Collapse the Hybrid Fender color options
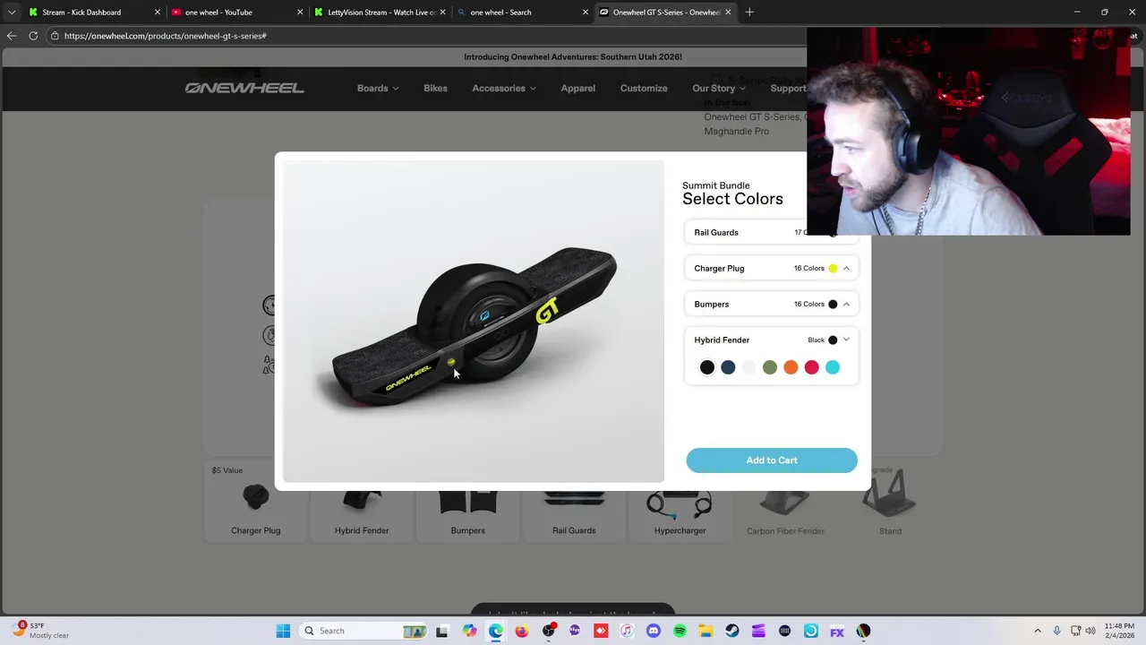Viewport: 1146px width, 645px height. (772, 340)
